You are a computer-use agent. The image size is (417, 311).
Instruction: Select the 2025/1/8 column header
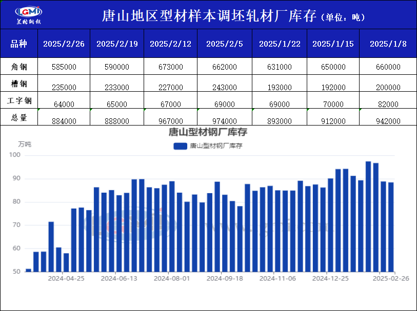(388, 44)
